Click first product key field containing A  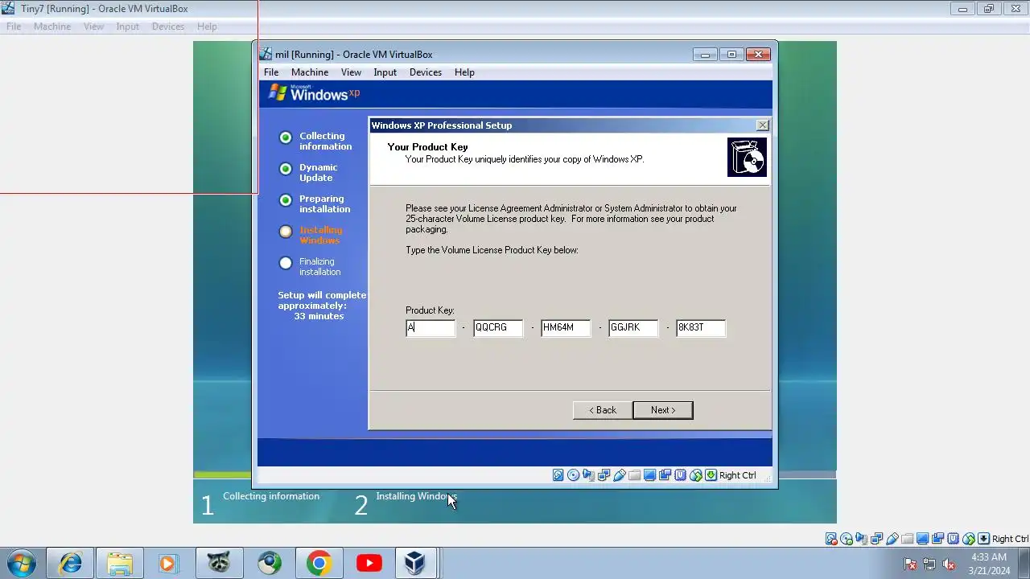[x=431, y=328]
